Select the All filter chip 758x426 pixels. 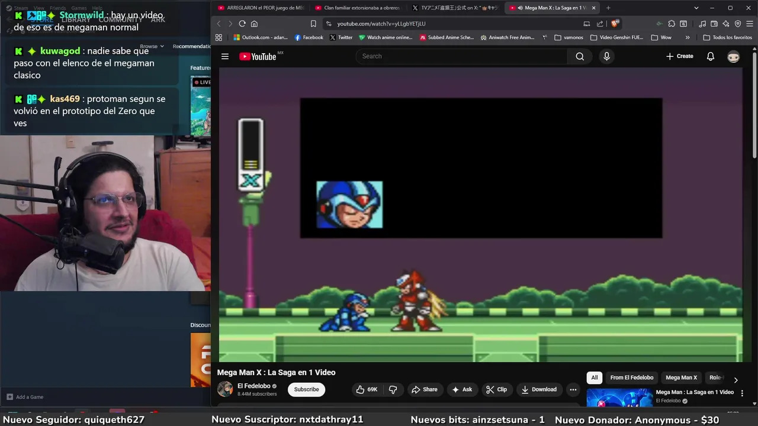click(595, 377)
